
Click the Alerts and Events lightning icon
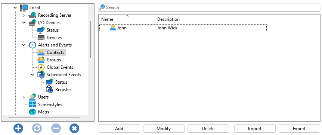(32, 45)
